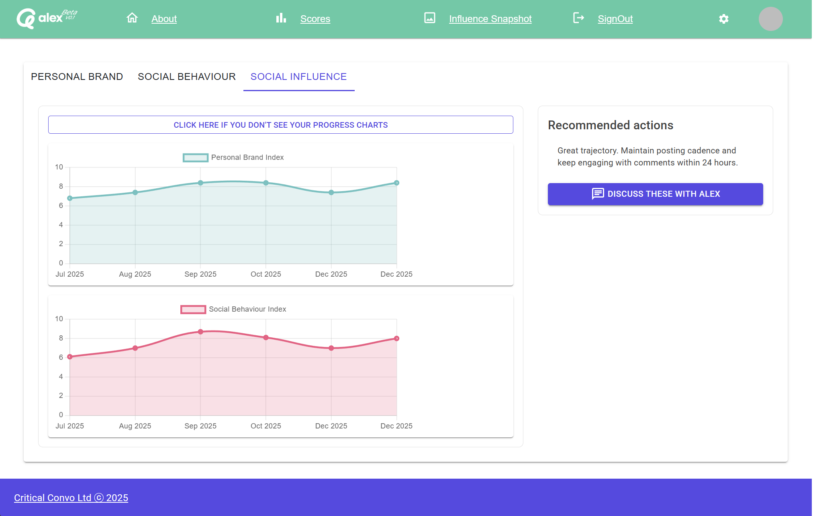Click the home icon in navbar
The height and width of the screenshot is (516, 813).
tap(132, 18)
